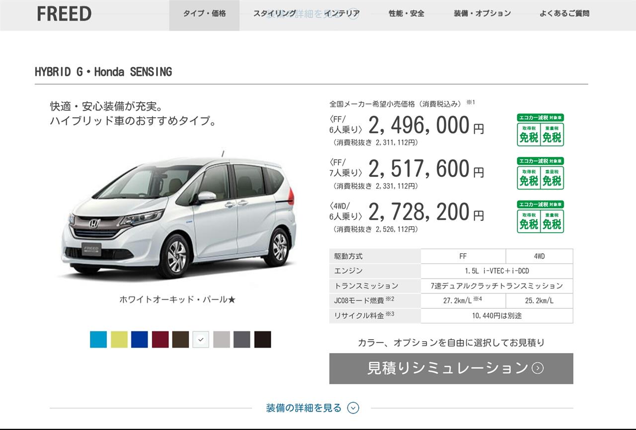Pick the light silver color swatch
The image size is (636, 430).
point(222,340)
